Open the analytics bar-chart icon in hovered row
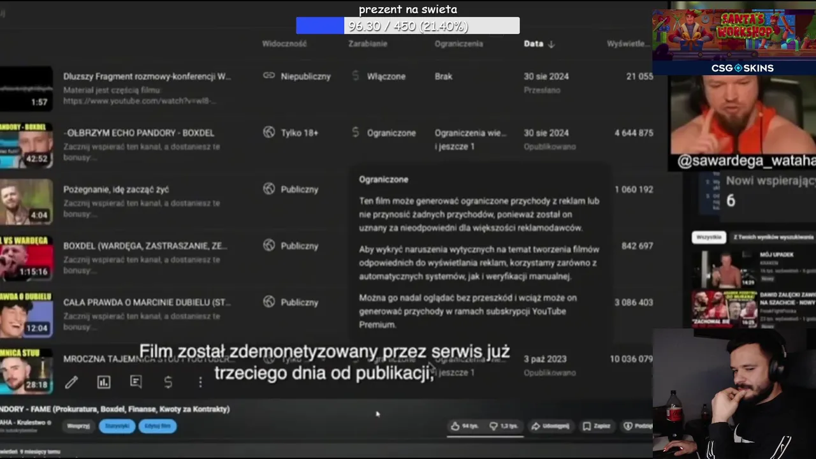Viewport: 816px width, 459px height. (x=103, y=382)
